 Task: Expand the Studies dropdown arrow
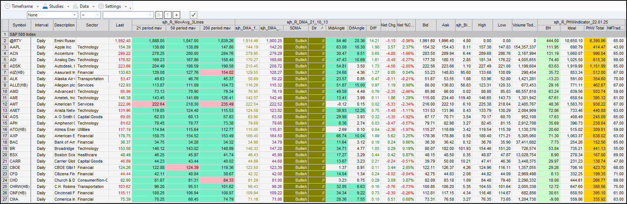tap(68, 7)
